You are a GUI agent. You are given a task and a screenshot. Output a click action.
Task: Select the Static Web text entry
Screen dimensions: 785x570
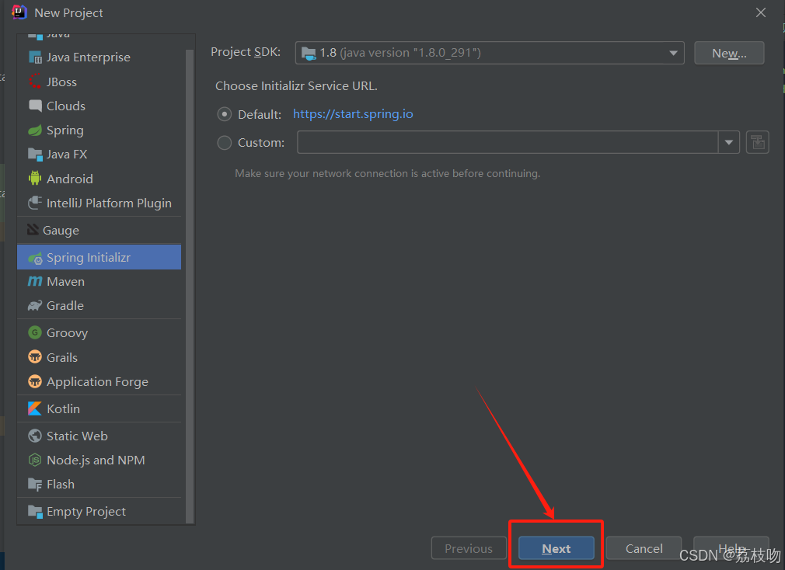77,436
